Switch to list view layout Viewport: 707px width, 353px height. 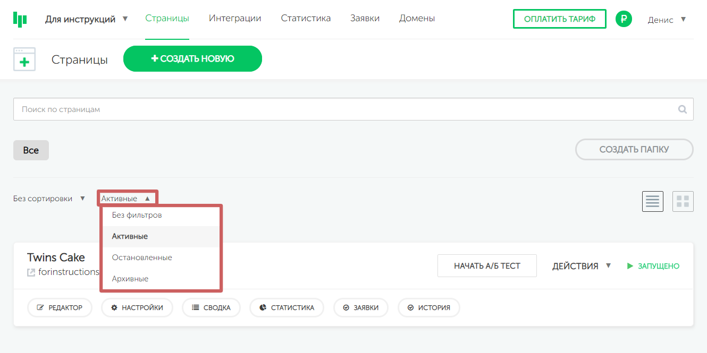point(652,201)
